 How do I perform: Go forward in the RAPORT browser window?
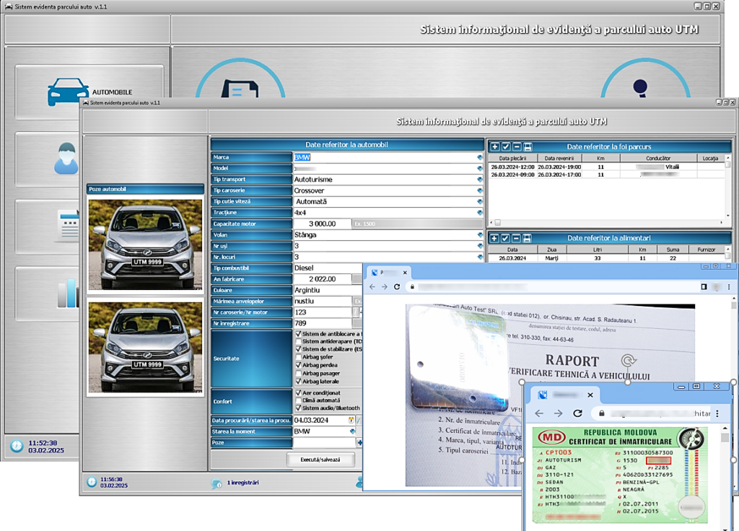(x=385, y=286)
